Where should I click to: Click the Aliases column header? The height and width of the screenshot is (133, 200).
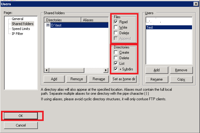click(x=95, y=20)
